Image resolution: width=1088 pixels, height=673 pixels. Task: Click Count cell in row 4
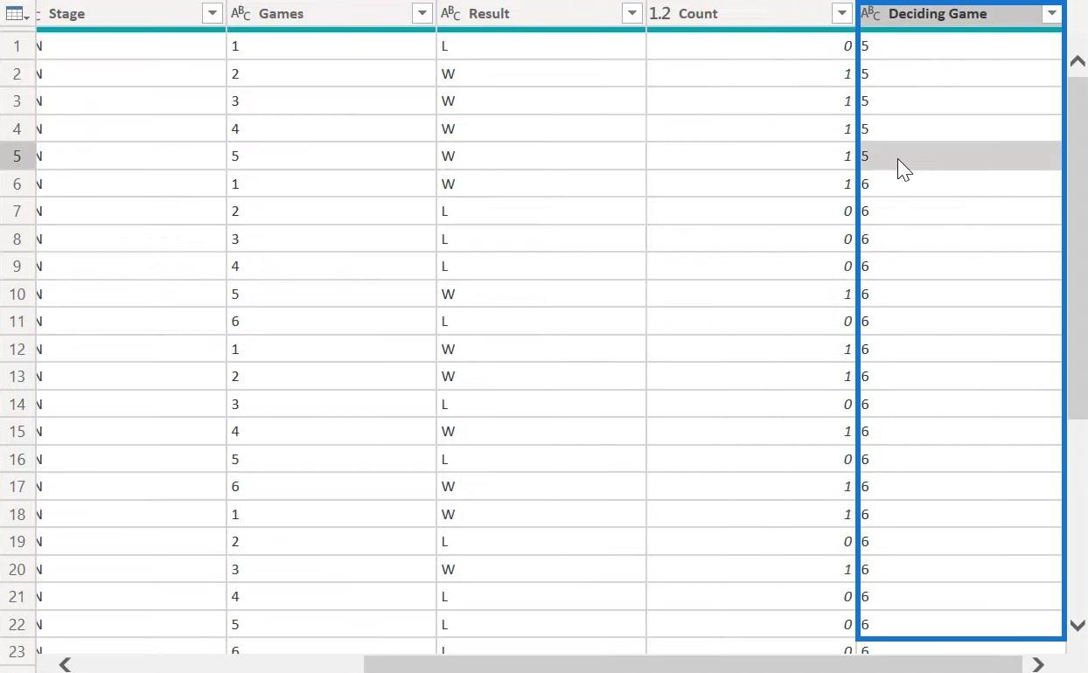[751, 129]
